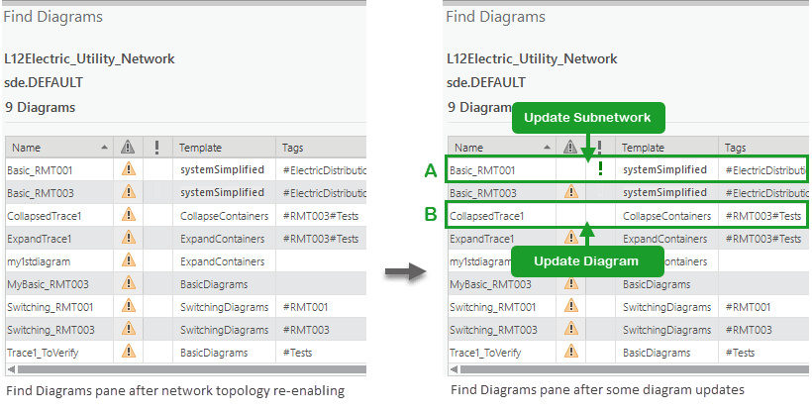The image size is (812, 413).
Task: Click warning icon for Switching_RMT003 in left pane
Action: point(128,329)
